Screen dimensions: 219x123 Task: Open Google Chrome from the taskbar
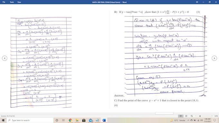[x=70, y=120]
